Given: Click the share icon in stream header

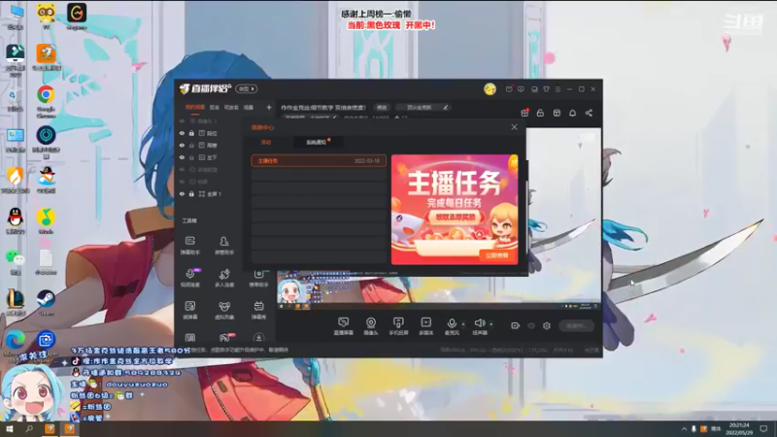Looking at the screenshot, I should pos(589,113).
